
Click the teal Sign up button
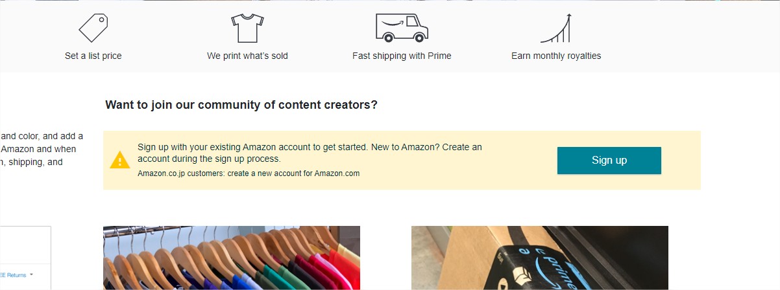(609, 161)
